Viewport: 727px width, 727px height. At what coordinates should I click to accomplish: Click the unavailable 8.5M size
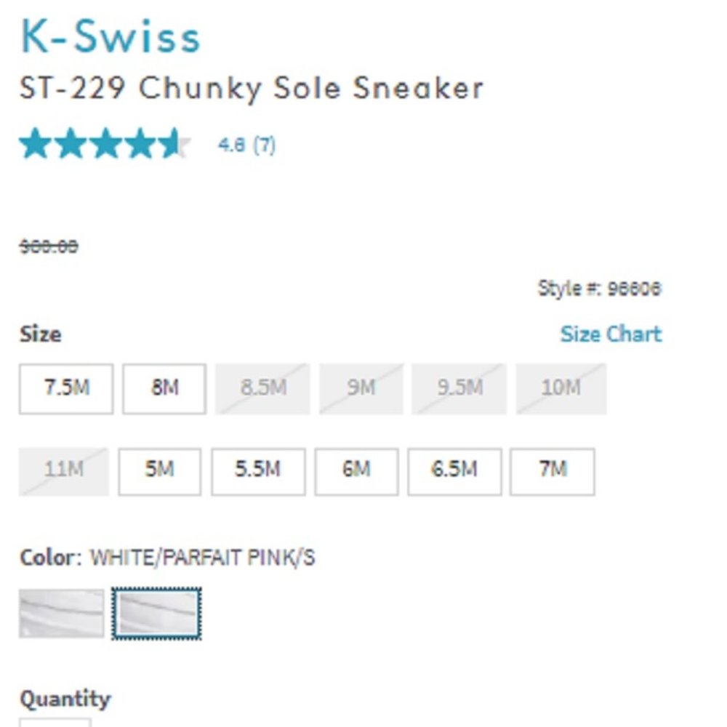(x=262, y=388)
